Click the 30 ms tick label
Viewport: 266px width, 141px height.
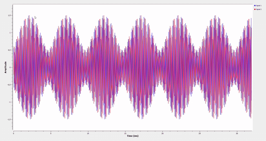click(237, 133)
